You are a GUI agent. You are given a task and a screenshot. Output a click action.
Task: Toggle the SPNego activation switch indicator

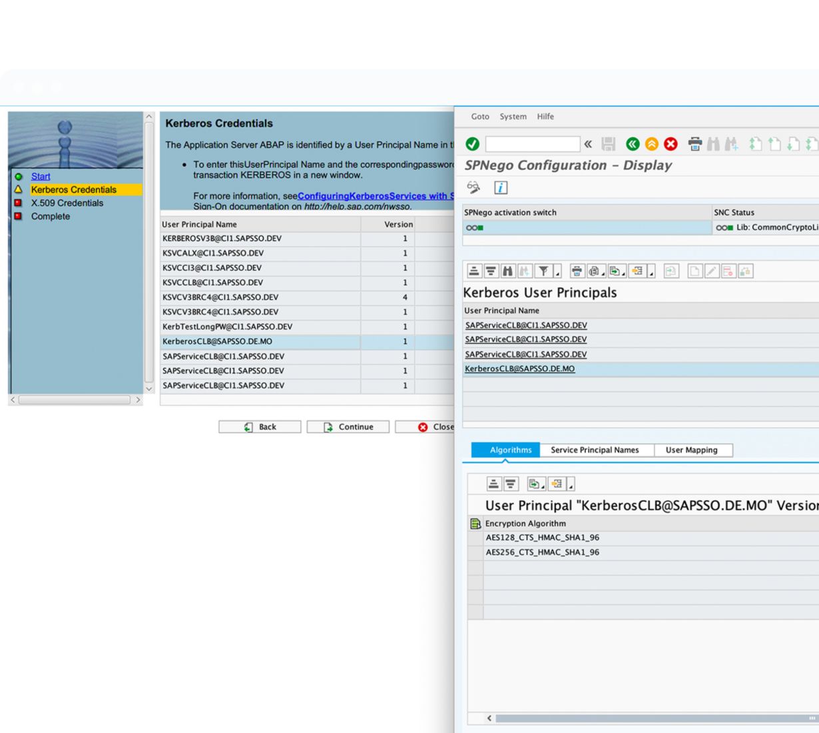pos(475,228)
